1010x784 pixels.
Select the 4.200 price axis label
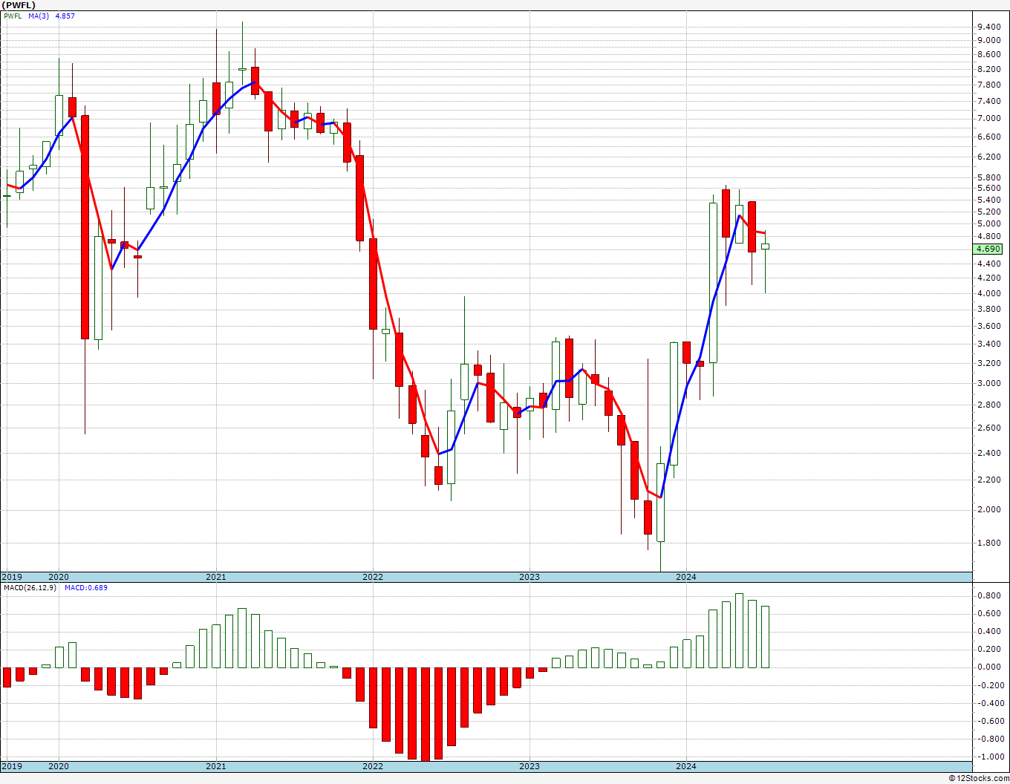tap(990, 278)
